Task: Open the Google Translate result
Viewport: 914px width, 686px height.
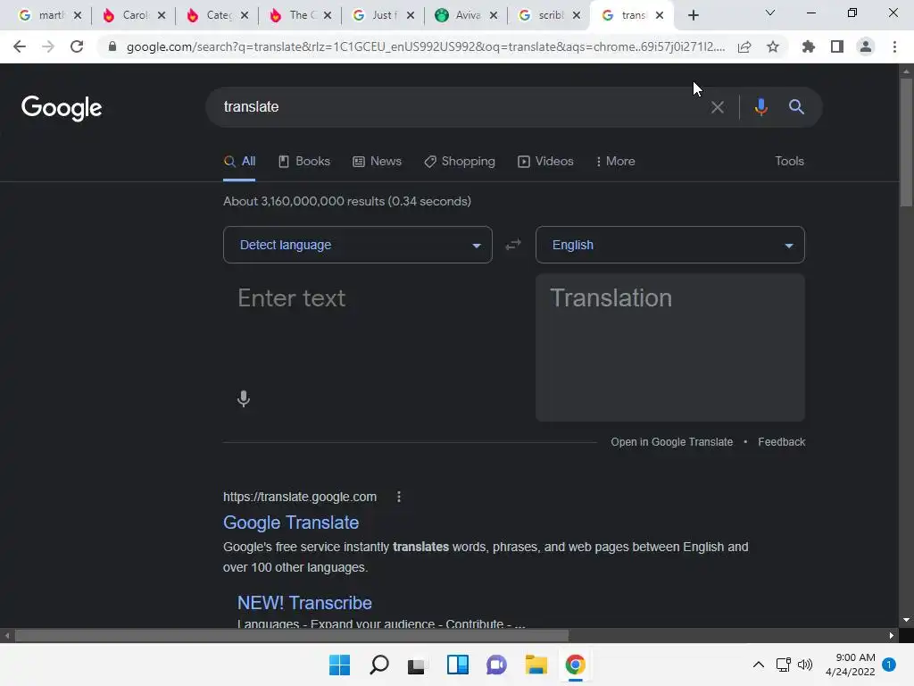Action: click(x=291, y=523)
